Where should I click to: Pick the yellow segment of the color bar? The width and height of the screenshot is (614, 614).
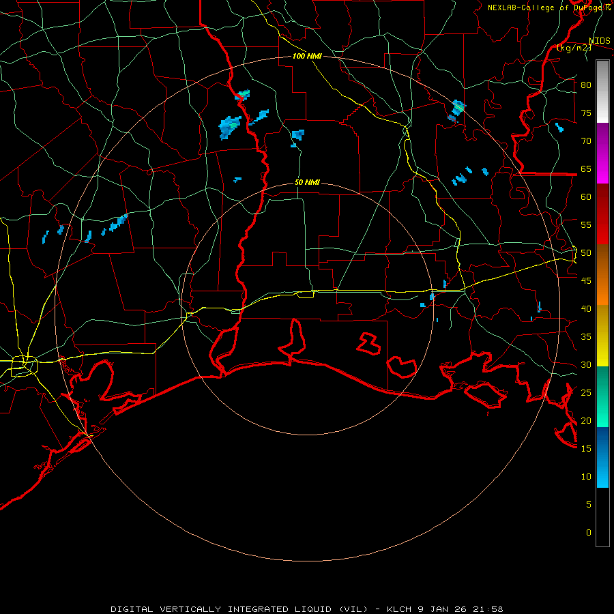pos(602,336)
